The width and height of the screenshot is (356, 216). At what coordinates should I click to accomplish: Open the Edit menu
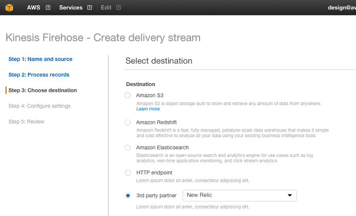[106, 8]
